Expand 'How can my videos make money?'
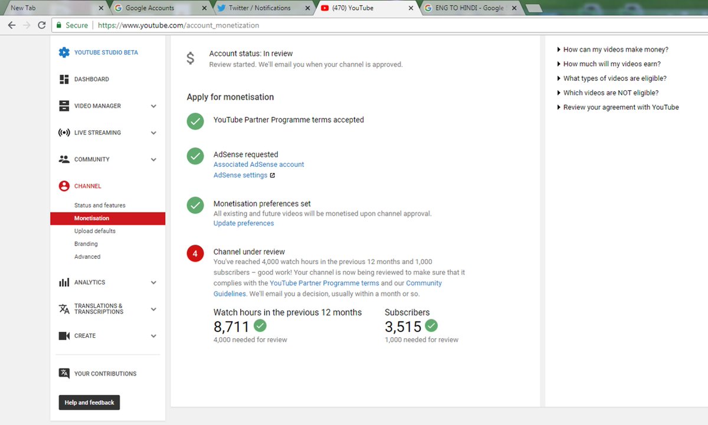The height and width of the screenshot is (425, 708). pos(612,50)
